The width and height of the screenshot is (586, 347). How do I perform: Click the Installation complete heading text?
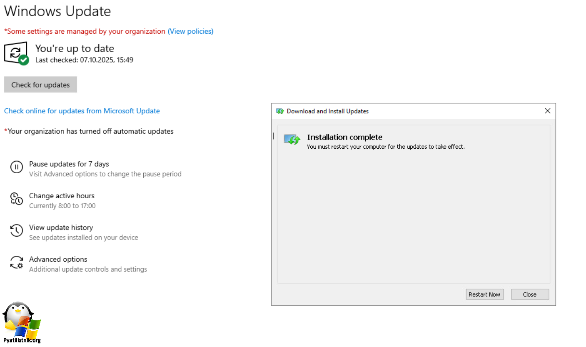(344, 137)
